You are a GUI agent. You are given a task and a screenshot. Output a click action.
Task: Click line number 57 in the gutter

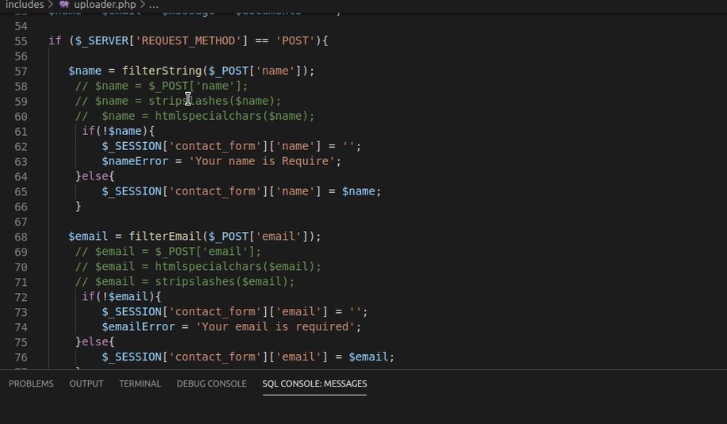click(x=21, y=71)
